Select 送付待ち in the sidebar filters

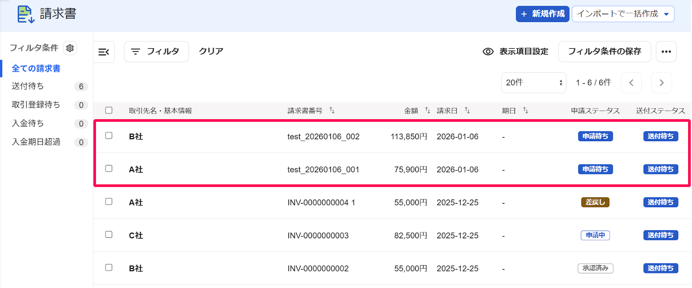(x=28, y=86)
